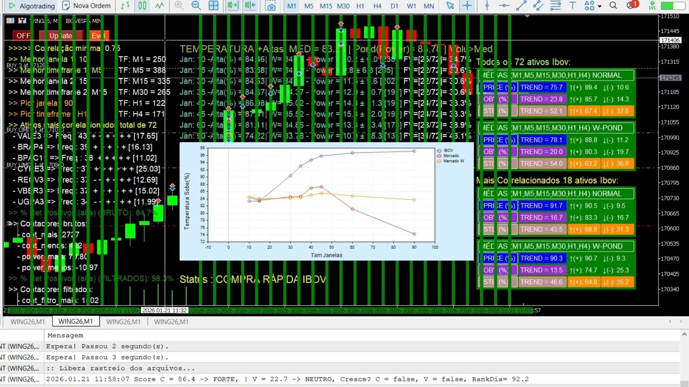The height and width of the screenshot is (387, 689).
Task: Toggle the one-click trading panel icon
Action: pos(22,20)
